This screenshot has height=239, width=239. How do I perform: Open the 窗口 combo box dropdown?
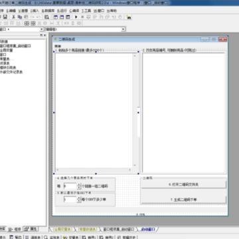pyautogui.click(x=42, y=29)
